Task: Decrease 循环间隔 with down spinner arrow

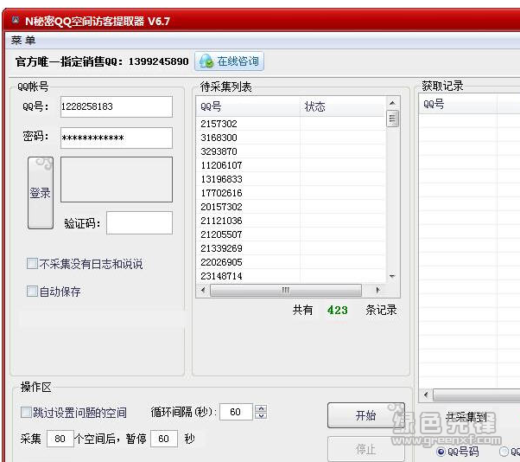Action: pos(261,416)
